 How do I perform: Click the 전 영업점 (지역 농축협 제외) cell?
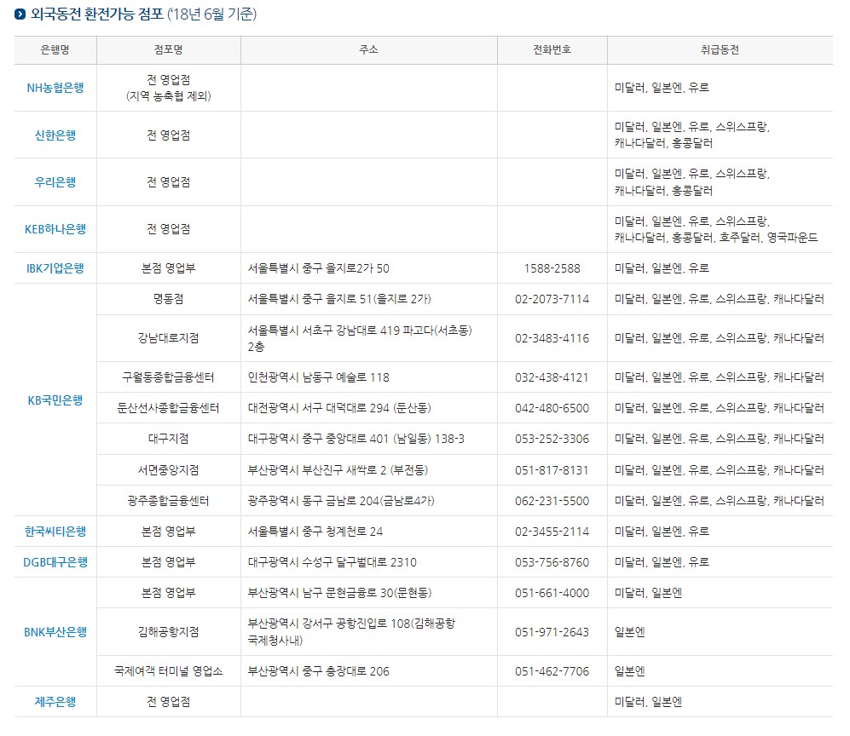(169, 88)
